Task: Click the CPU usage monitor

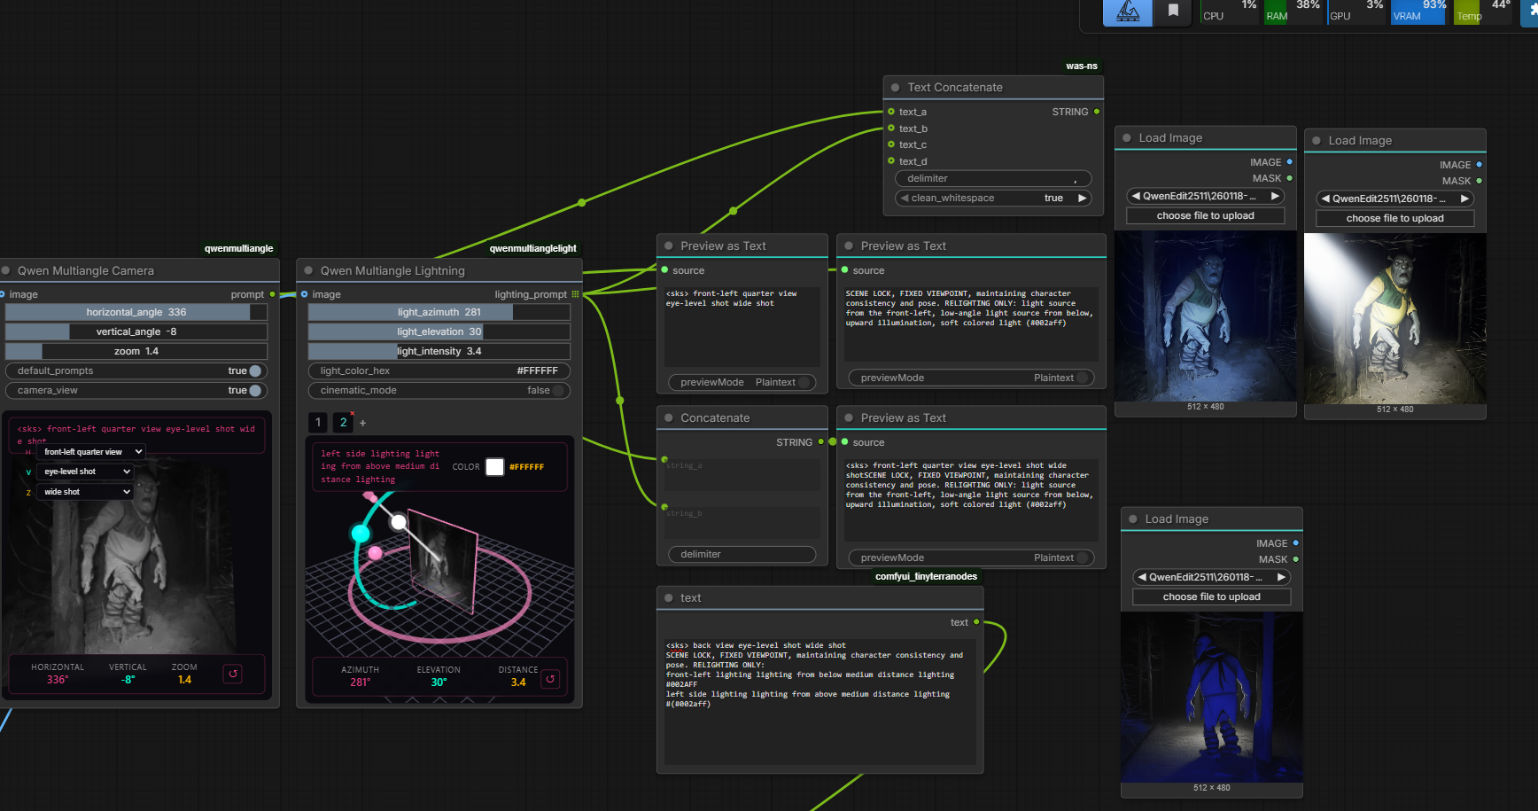Action: (1229, 12)
